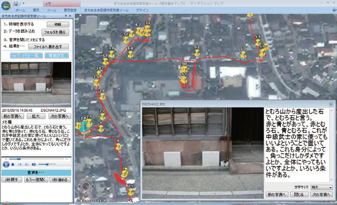This screenshot has height=205, width=337.
Task: Open the 文字サイズ font size dropdown
Action: coord(321,187)
